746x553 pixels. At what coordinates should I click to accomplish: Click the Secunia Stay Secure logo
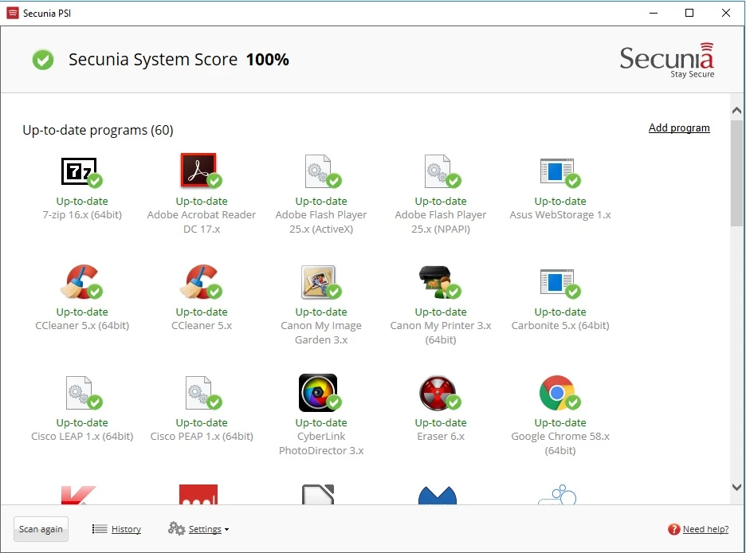point(667,61)
